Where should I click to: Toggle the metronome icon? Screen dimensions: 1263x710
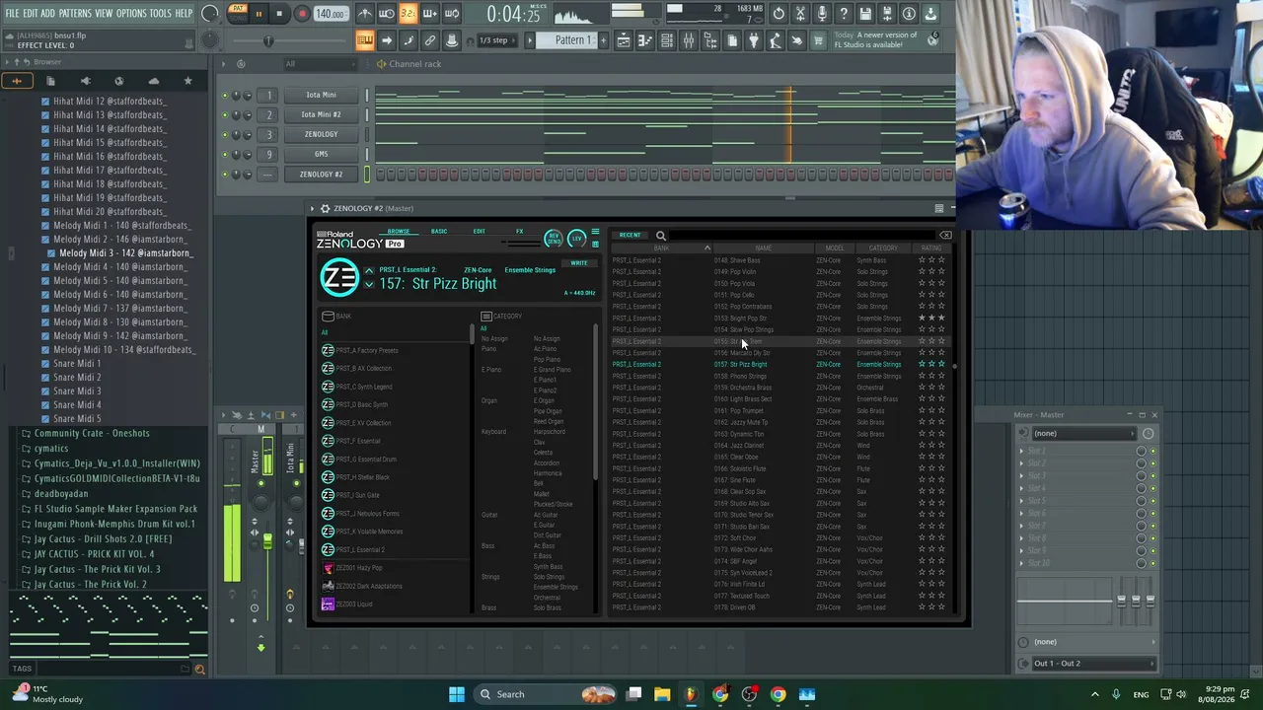pos(365,14)
